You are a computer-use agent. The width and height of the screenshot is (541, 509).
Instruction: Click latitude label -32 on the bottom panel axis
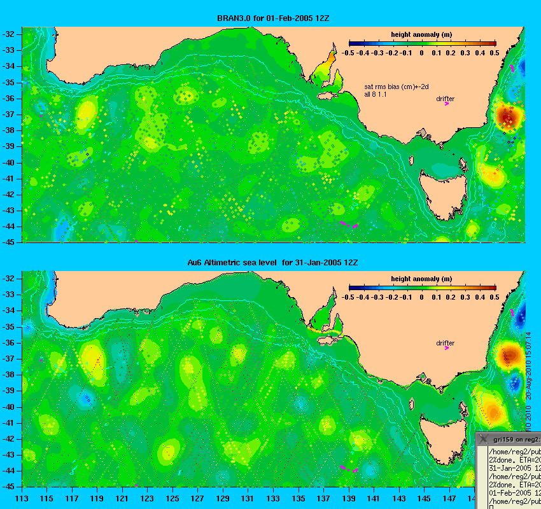click(8, 278)
